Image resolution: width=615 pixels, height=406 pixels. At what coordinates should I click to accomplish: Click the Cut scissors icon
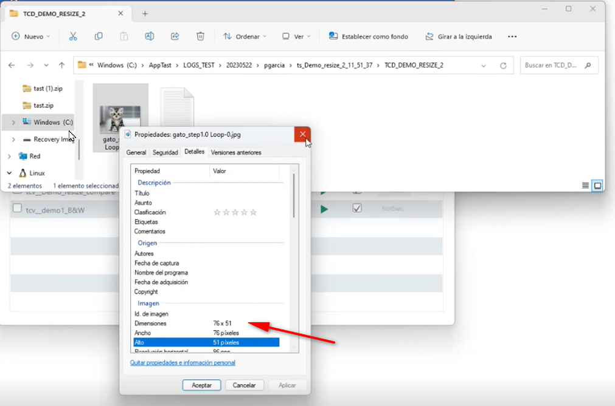[73, 36]
